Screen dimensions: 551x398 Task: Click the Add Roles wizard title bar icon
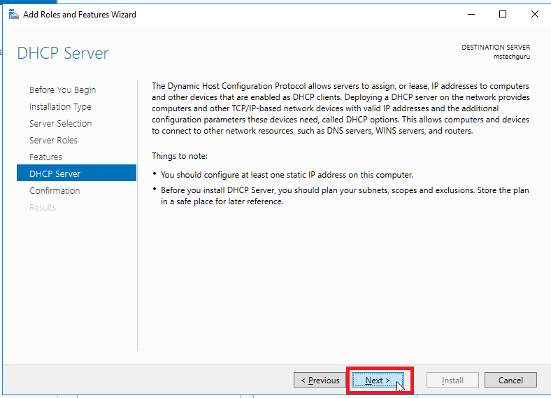(14, 15)
